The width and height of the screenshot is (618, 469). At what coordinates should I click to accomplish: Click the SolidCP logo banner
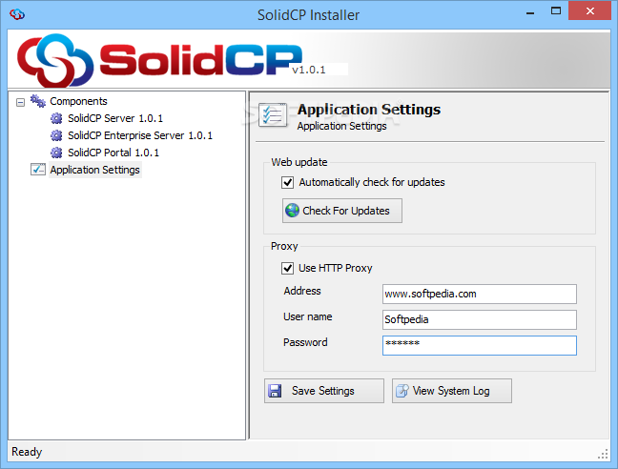pos(159,60)
